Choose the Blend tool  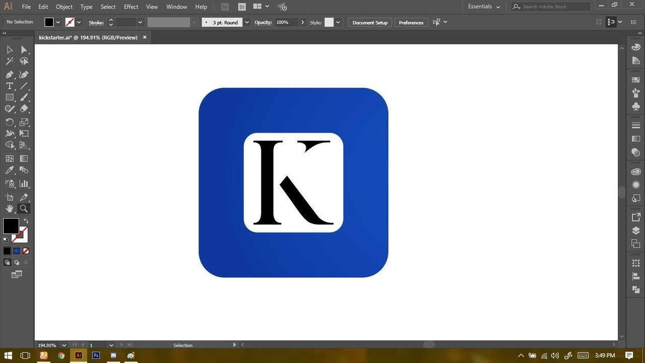[24, 170]
